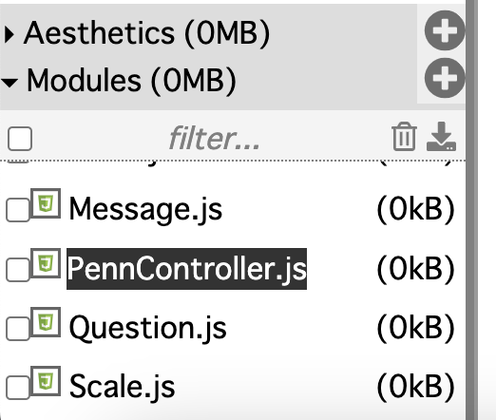Open the Scale.js file
Screen dimensions: 496x420
coord(122,387)
